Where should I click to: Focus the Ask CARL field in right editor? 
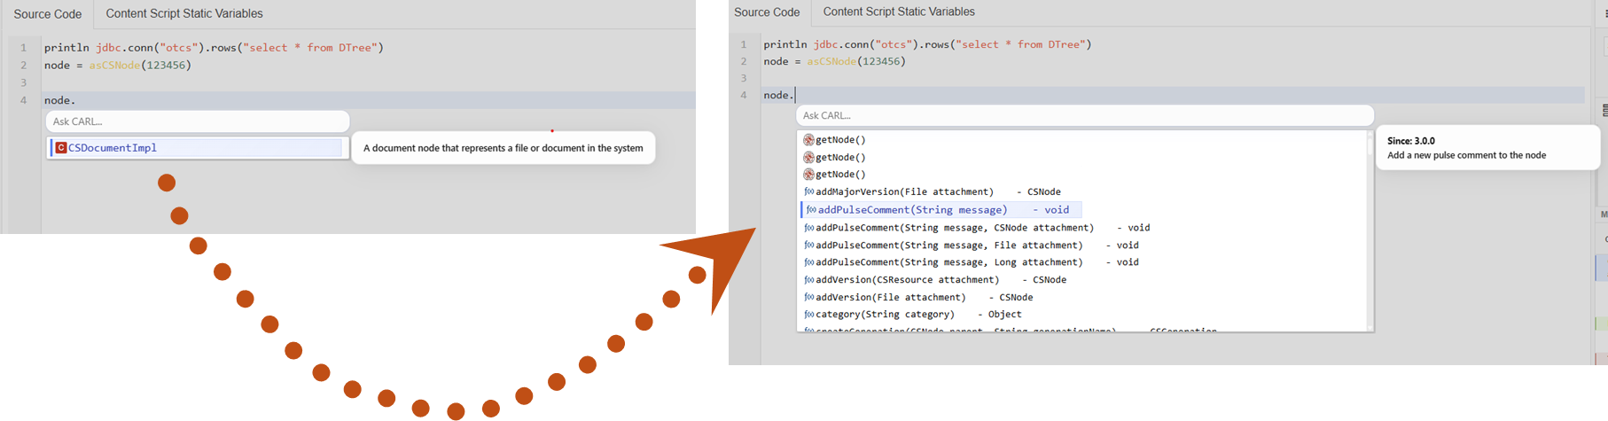1084,115
